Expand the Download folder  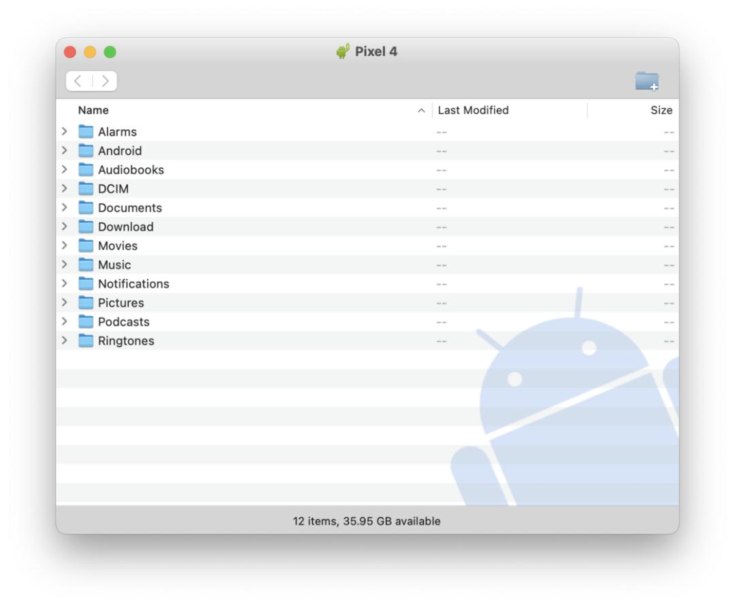[65, 227]
